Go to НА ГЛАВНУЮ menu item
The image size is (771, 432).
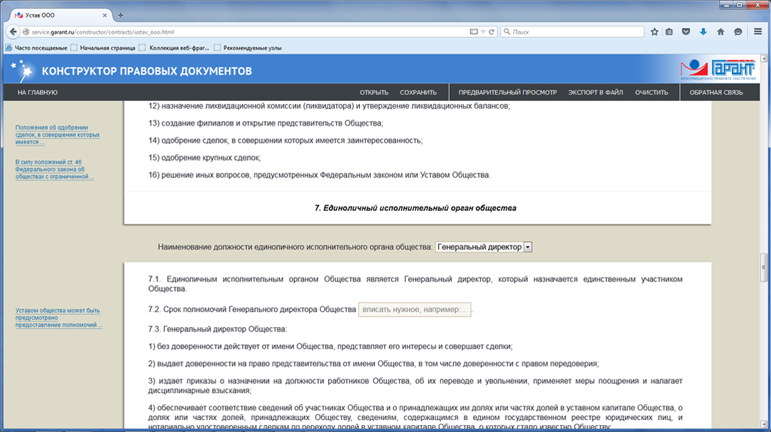click(37, 93)
